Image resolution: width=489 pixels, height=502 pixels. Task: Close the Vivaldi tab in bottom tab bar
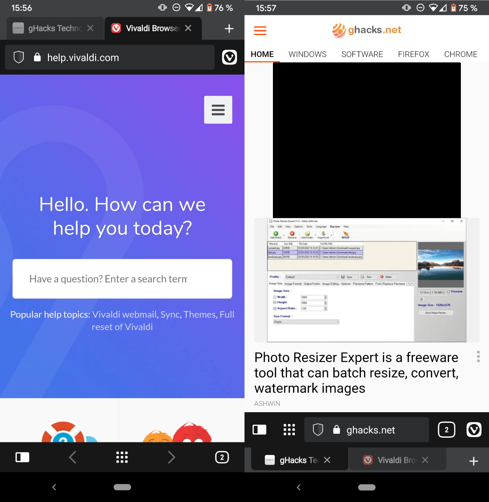pyautogui.click(x=425, y=460)
